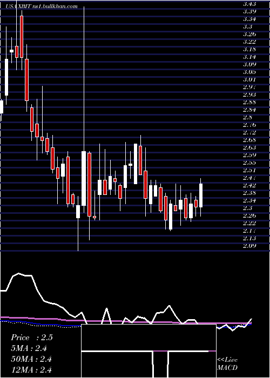This screenshot has height=378, width=270.
Task: Click the 2.22 price level label
Action: (x=249, y=223)
